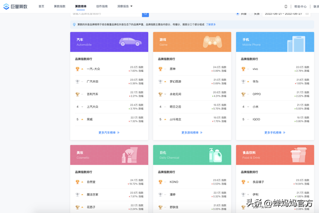Click the purple 汽车 Automobile banner title
This screenshot has height=213, width=319.
84,42
